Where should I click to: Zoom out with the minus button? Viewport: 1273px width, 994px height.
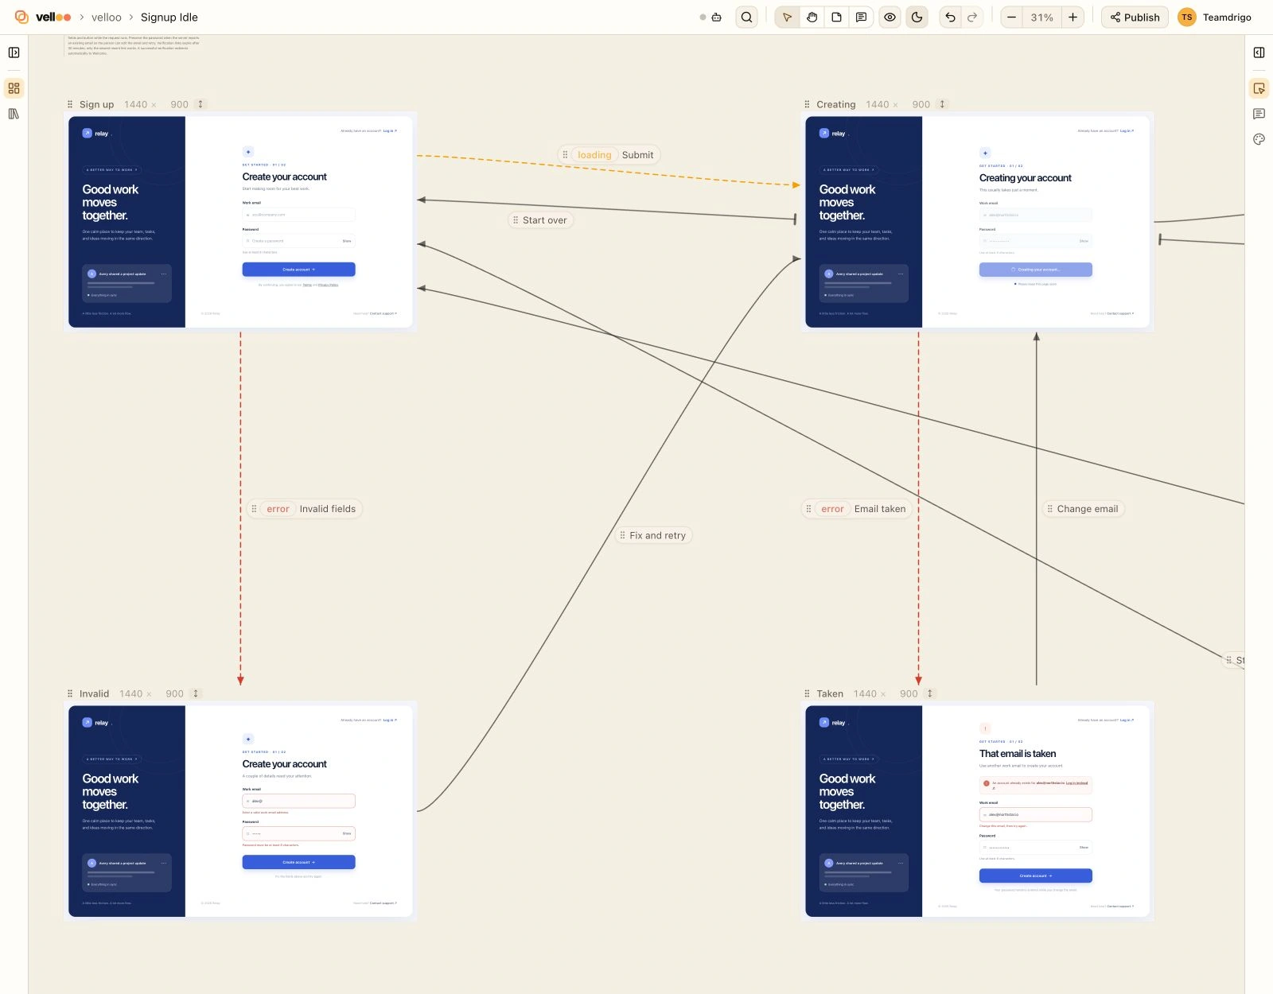click(1011, 17)
